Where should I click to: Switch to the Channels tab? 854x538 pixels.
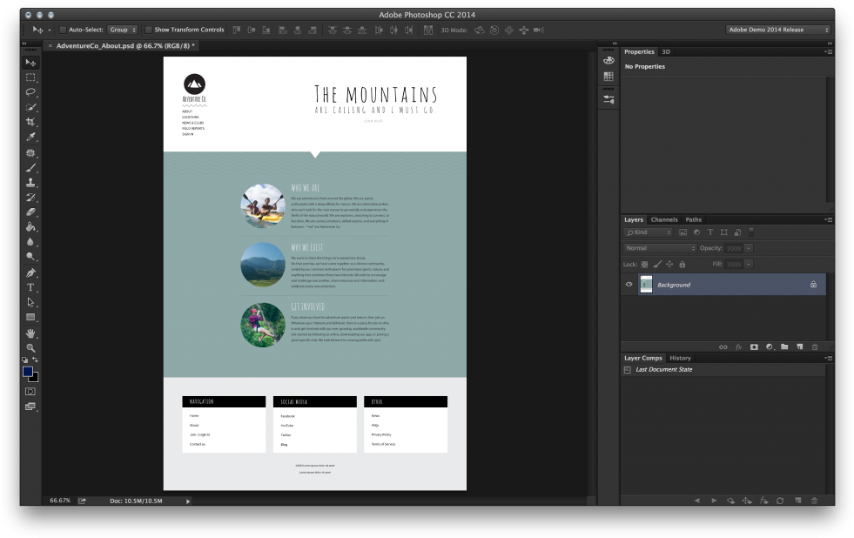[x=664, y=219]
